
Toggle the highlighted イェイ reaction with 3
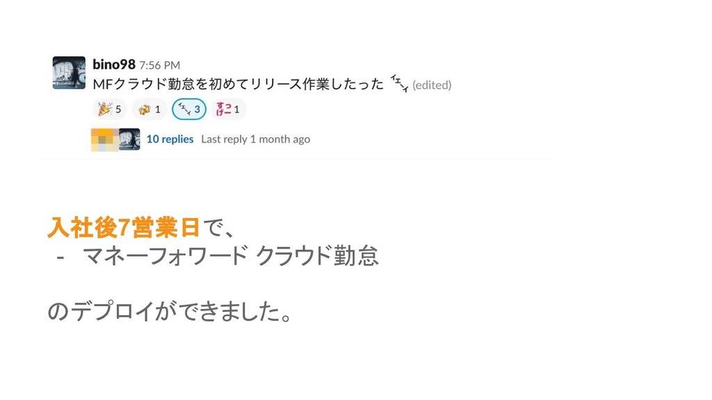189,109
